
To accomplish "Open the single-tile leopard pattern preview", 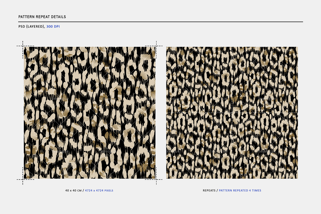I will 90,113.
